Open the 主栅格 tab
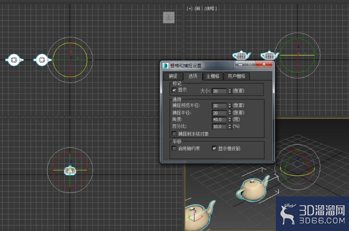Viewport: 349px width, 231px height. (x=213, y=77)
